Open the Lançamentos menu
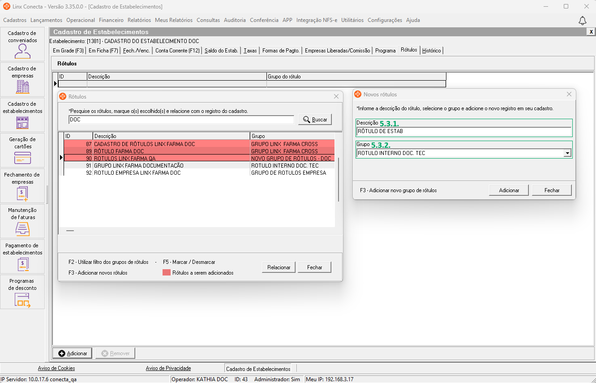This screenshot has height=383, width=596. 47,20
